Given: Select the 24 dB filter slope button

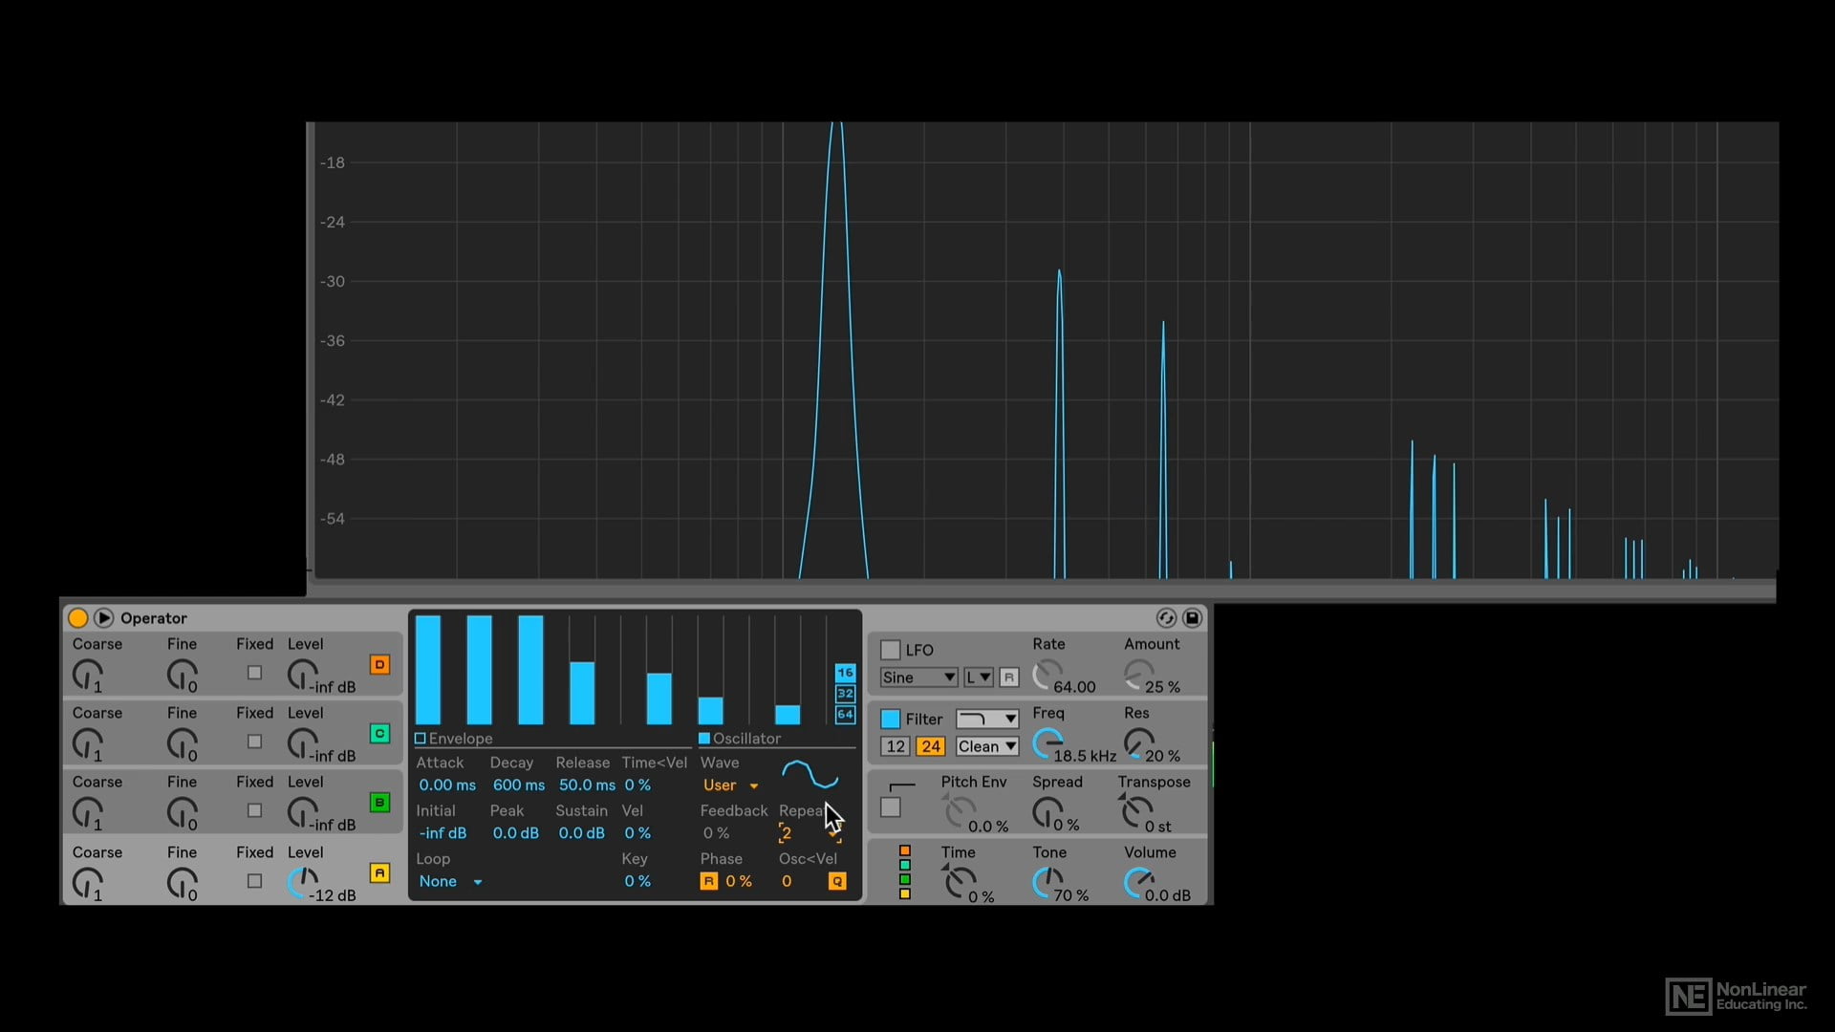Looking at the screenshot, I should (931, 747).
